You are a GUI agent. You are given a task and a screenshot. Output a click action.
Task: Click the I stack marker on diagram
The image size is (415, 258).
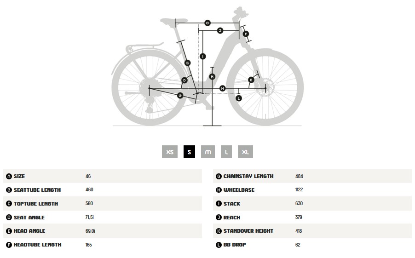point(203,57)
